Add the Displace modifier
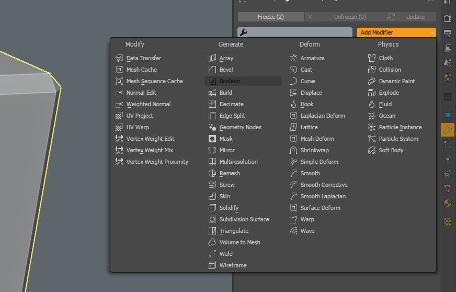 (311, 93)
